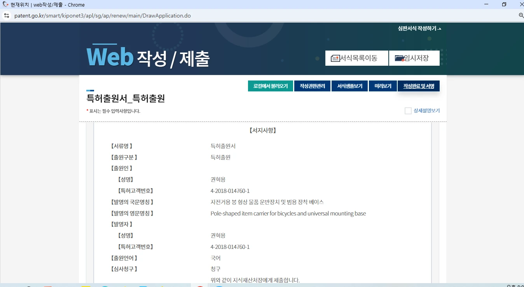The width and height of the screenshot is (524, 287).
Task: Restore down the Chrome window
Action: 504,5
